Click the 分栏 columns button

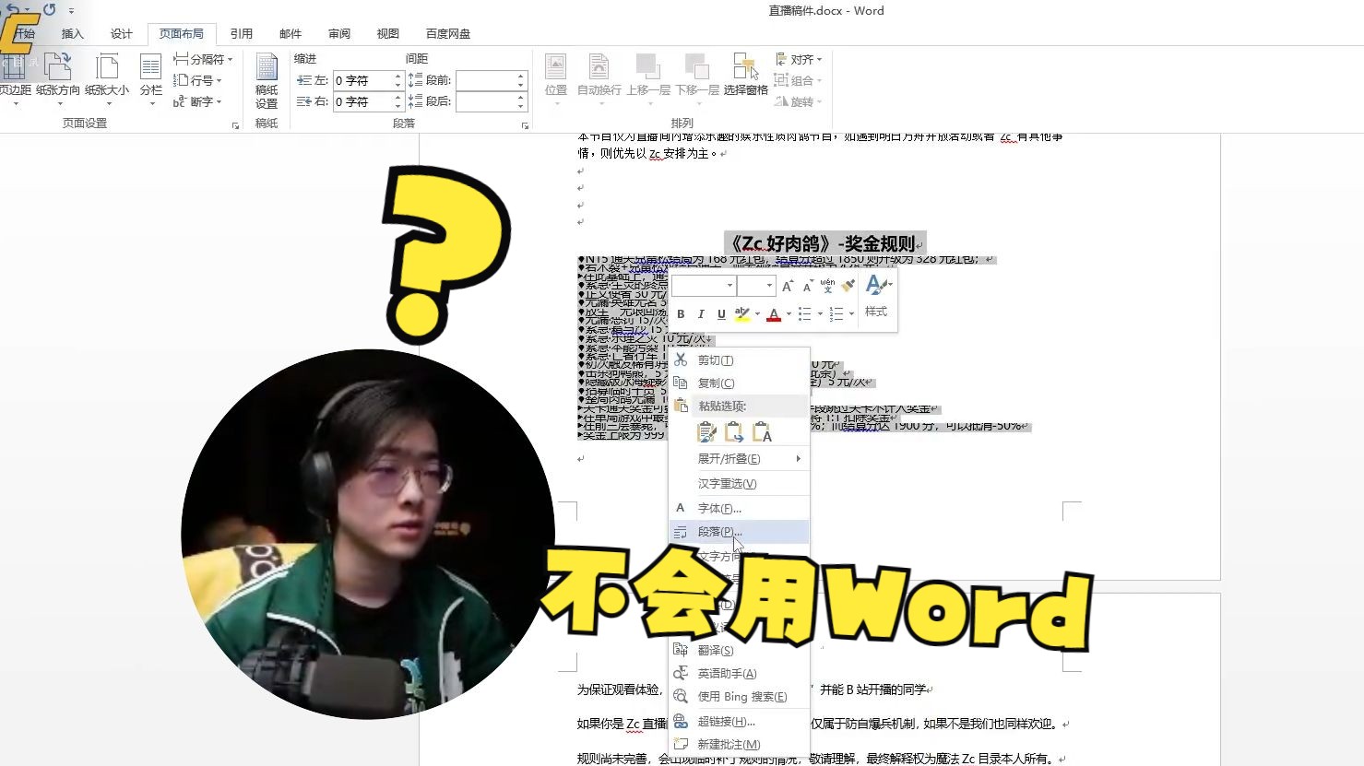pyautogui.click(x=151, y=79)
